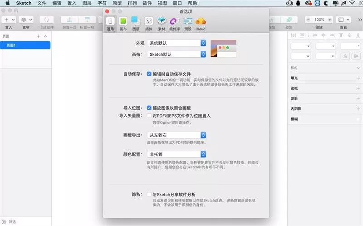Open the 通用 (General) preferences tab
Viewport: 363px width, 226px height.
coord(110,24)
